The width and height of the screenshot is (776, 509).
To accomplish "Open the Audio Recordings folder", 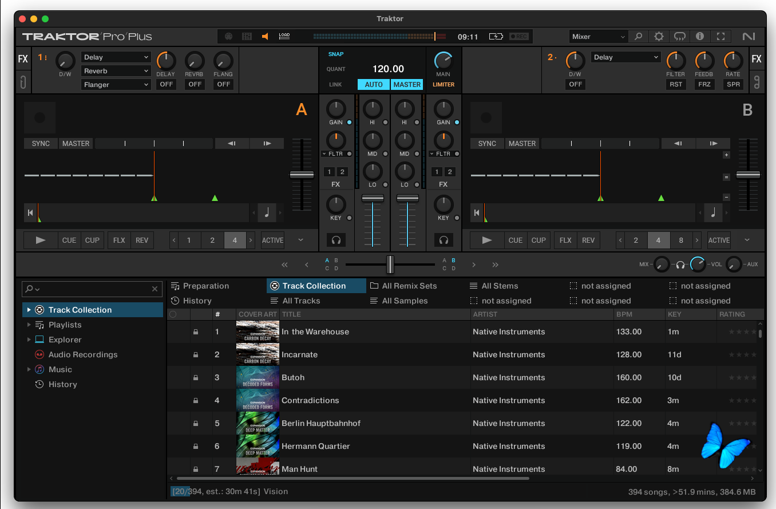I will 83,354.
